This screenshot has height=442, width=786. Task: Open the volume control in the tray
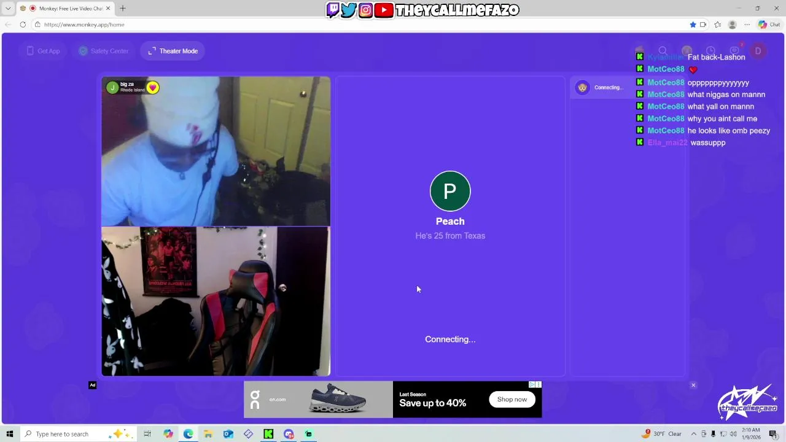coord(733,434)
